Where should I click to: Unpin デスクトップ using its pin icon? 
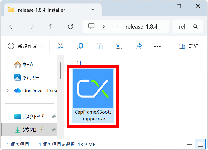click(54, 117)
